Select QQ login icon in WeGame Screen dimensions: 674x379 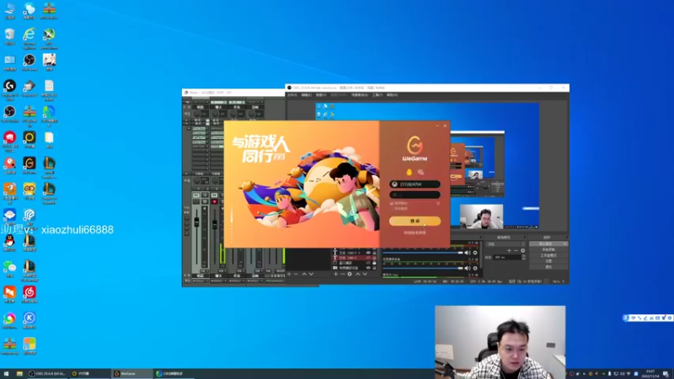(409, 172)
